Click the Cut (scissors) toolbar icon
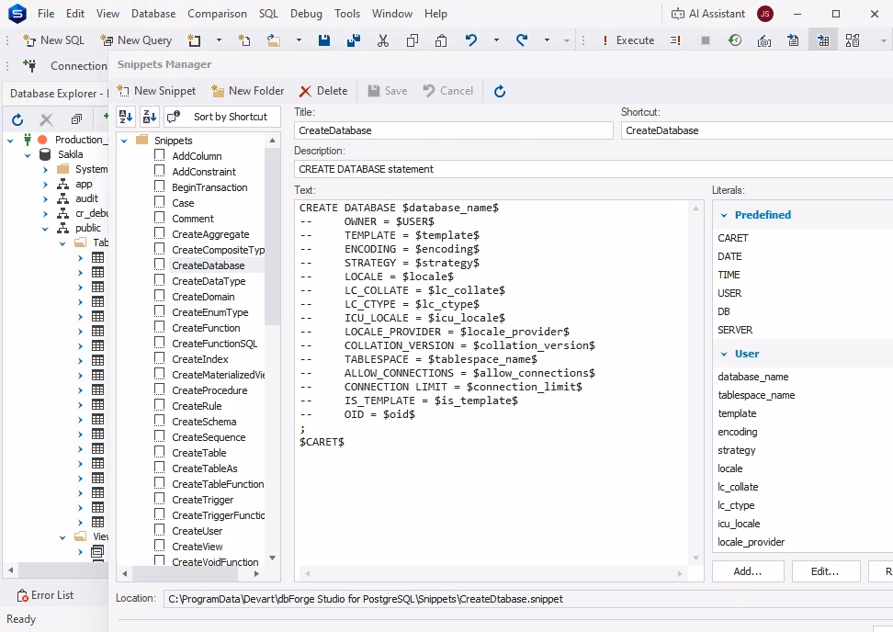Viewport: 893px width, 632px height. pyautogui.click(x=383, y=40)
